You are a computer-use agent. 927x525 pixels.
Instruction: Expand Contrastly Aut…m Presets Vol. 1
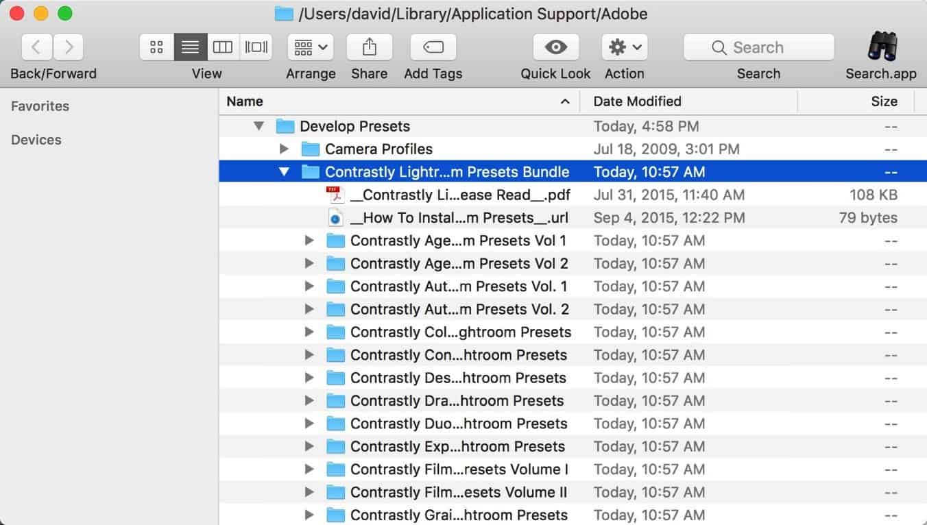[309, 286]
